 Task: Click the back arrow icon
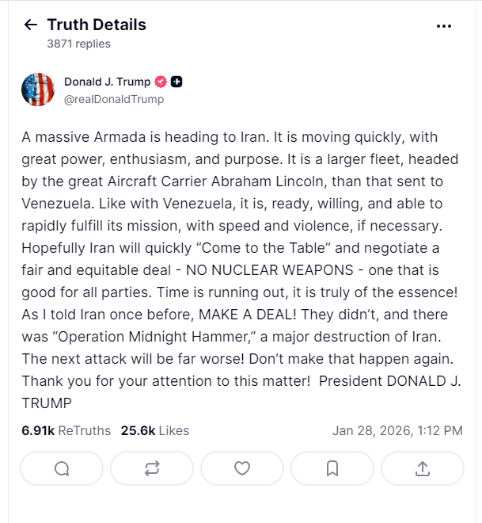pos(31,25)
